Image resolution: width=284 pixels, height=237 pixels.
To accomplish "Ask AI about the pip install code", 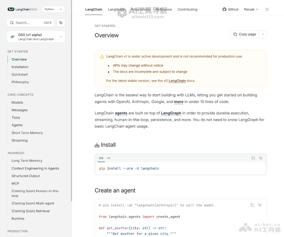I will point(261,158).
